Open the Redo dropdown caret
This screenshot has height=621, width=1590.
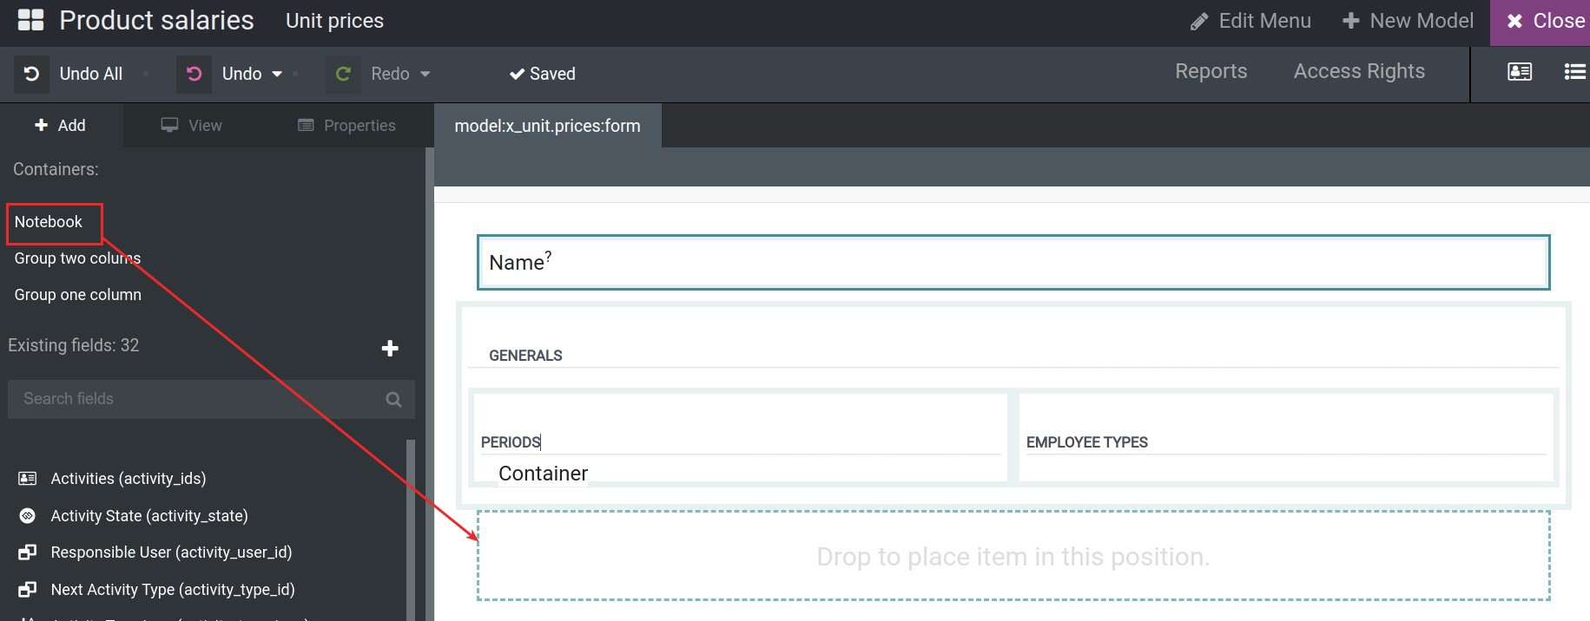coord(425,74)
